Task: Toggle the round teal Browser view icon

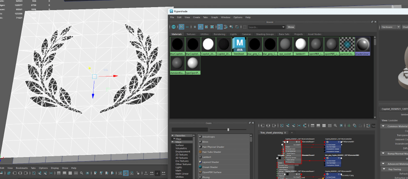Action: point(174,27)
